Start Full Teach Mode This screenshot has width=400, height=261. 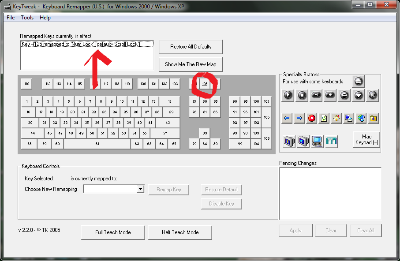coord(113,232)
